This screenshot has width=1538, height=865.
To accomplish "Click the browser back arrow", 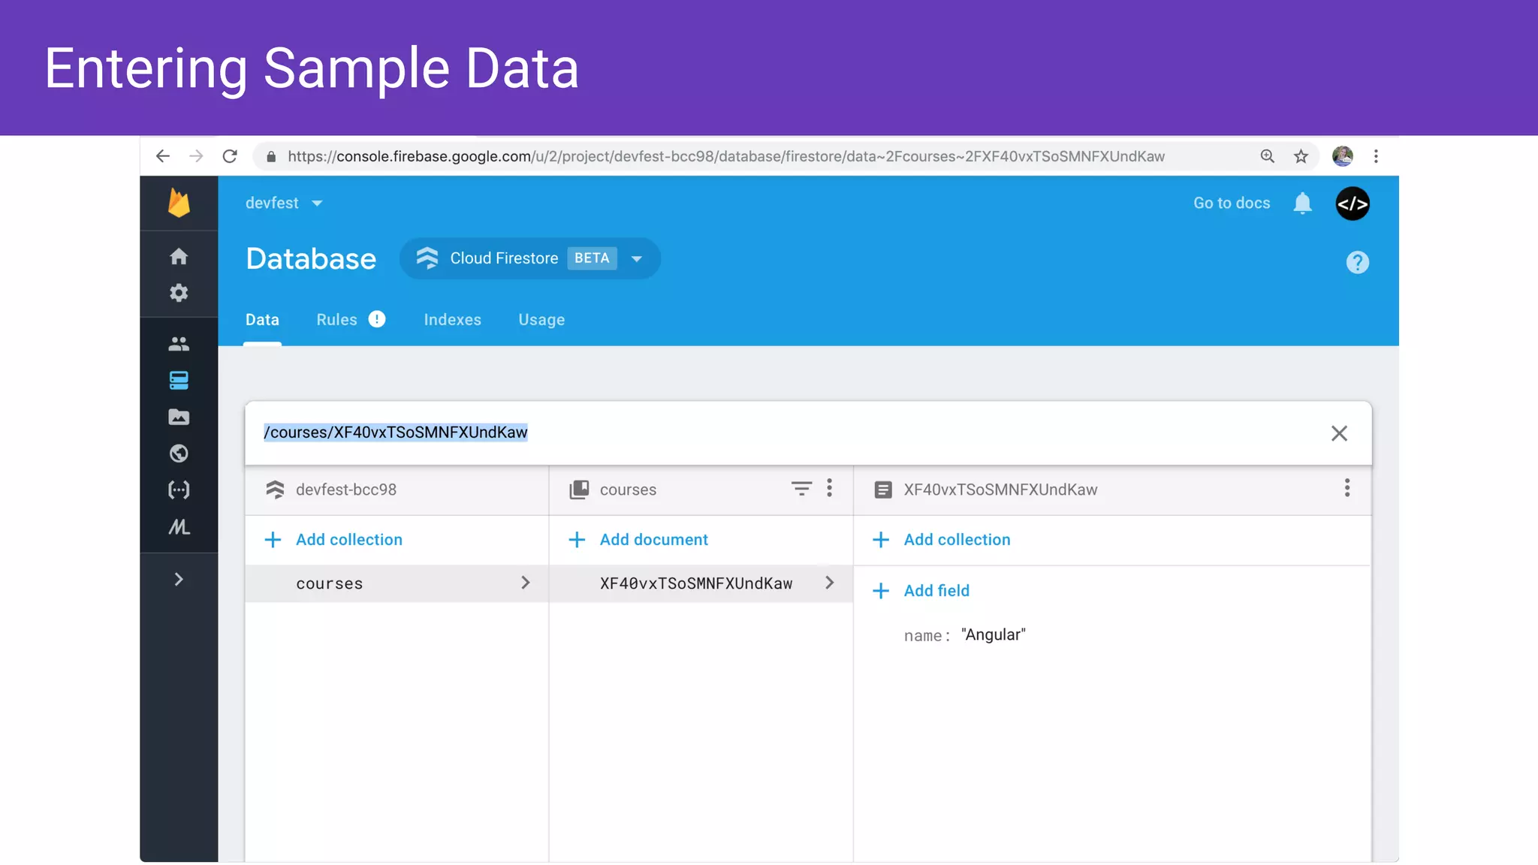I will (162, 156).
